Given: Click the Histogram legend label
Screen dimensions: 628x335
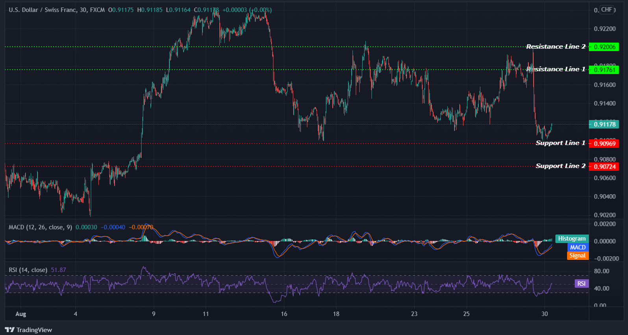Looking at the screenshot, I should point(572,239).
